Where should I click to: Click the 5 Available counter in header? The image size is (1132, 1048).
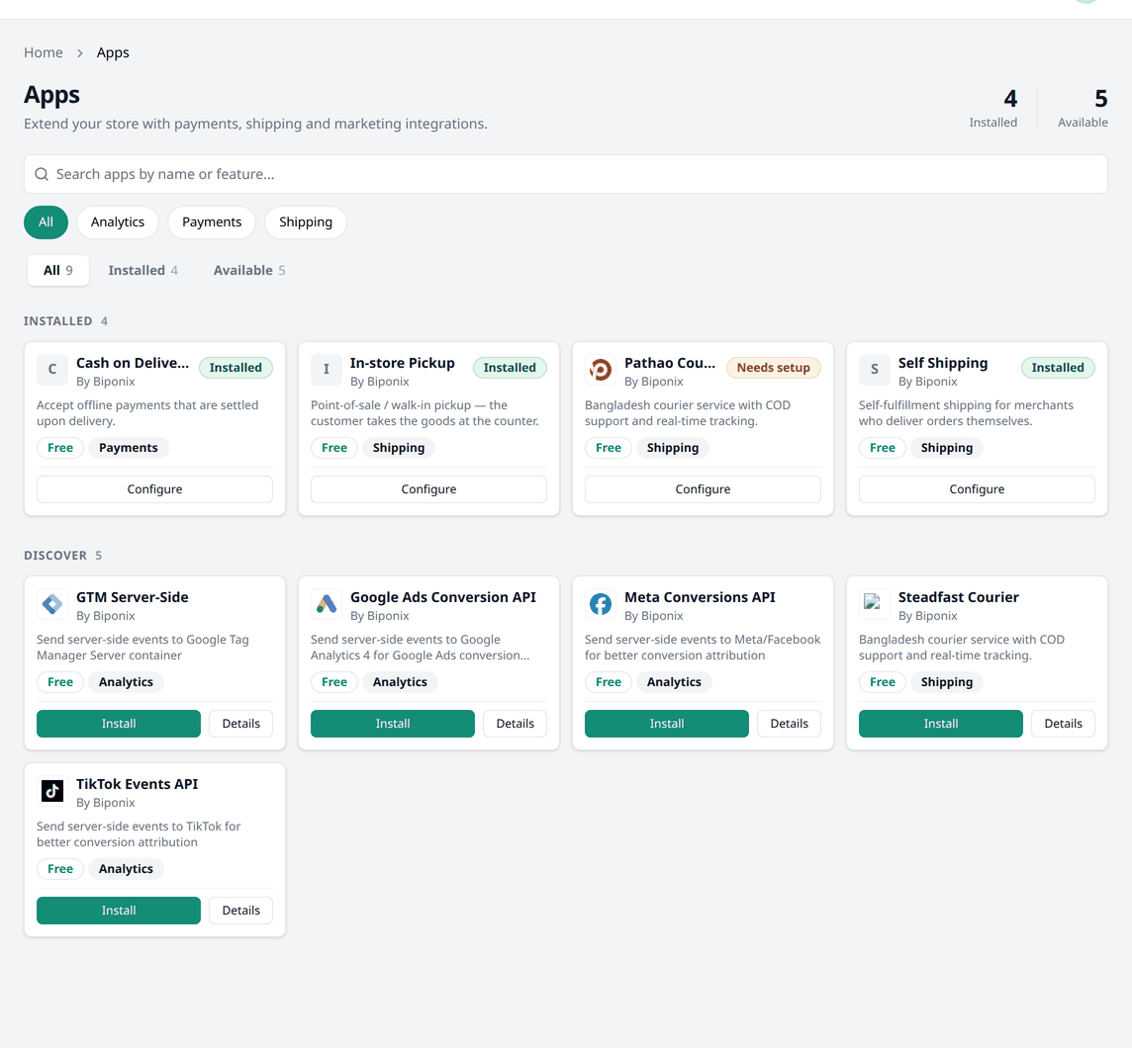(1083, 108)
